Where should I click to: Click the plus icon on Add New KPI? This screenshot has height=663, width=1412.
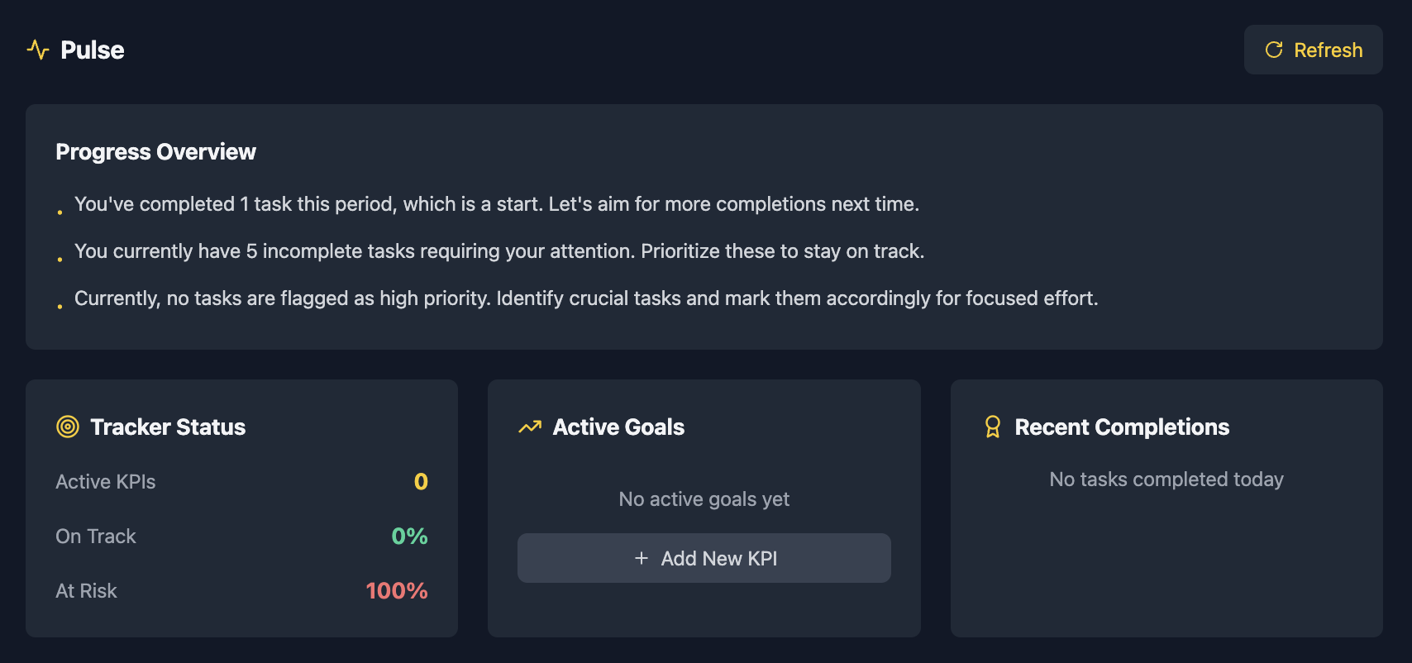click(x=642, y=558)
